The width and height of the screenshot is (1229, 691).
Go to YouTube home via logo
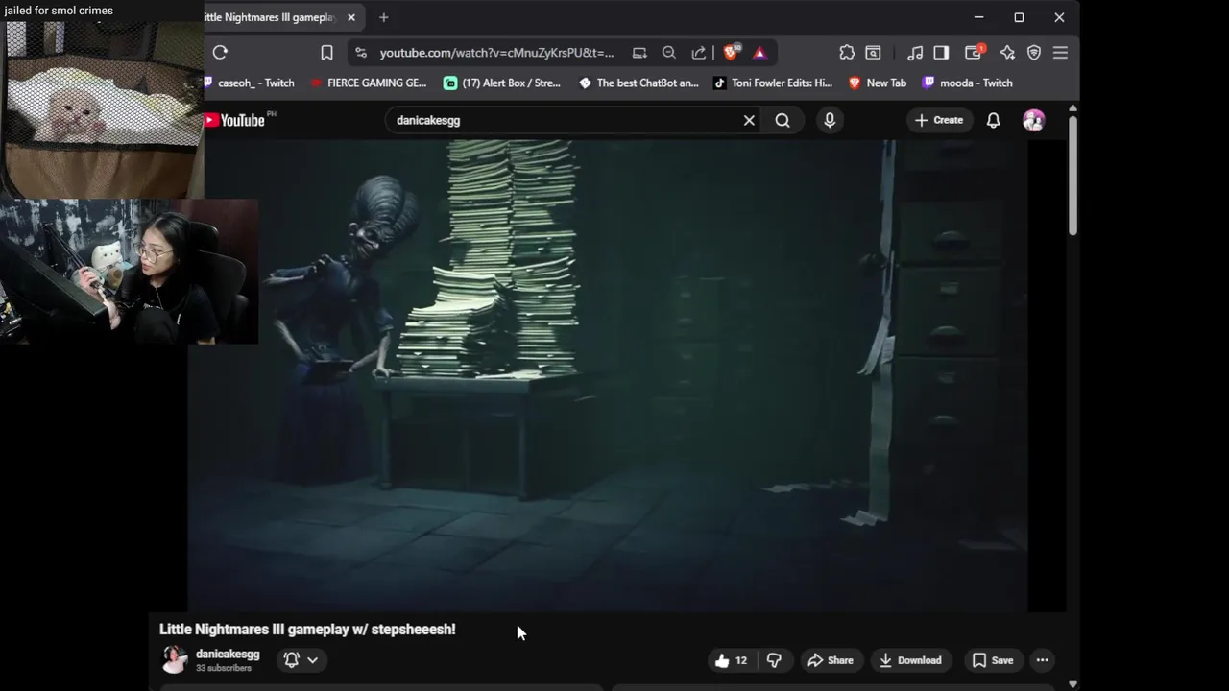tap(234, 120)
